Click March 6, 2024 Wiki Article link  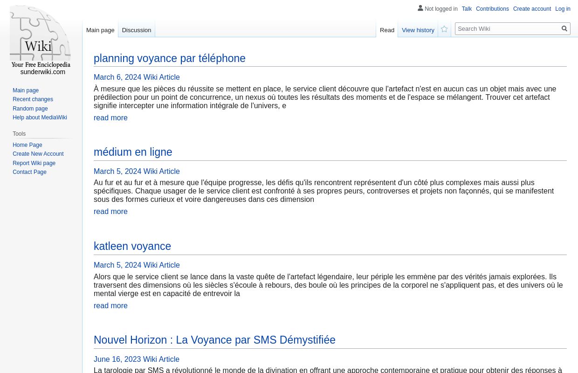tap(137, 77)
